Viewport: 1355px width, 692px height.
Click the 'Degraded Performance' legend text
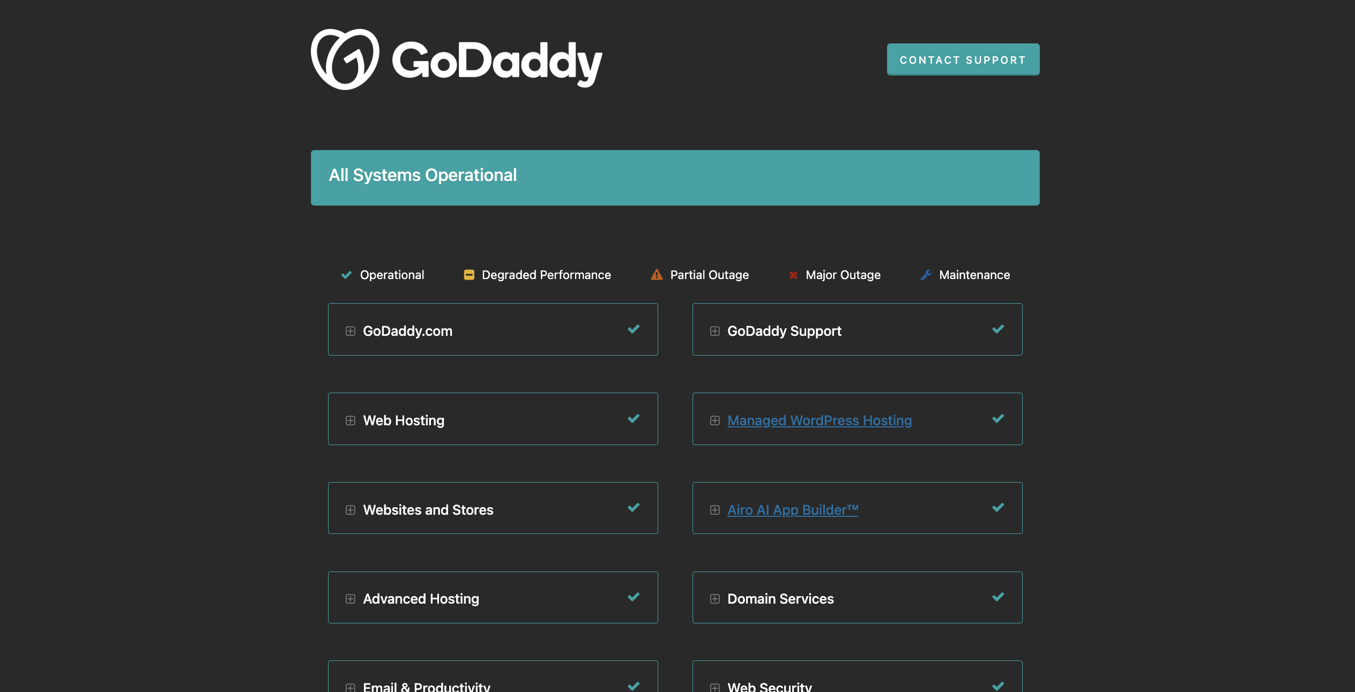[x=546, y=275]
